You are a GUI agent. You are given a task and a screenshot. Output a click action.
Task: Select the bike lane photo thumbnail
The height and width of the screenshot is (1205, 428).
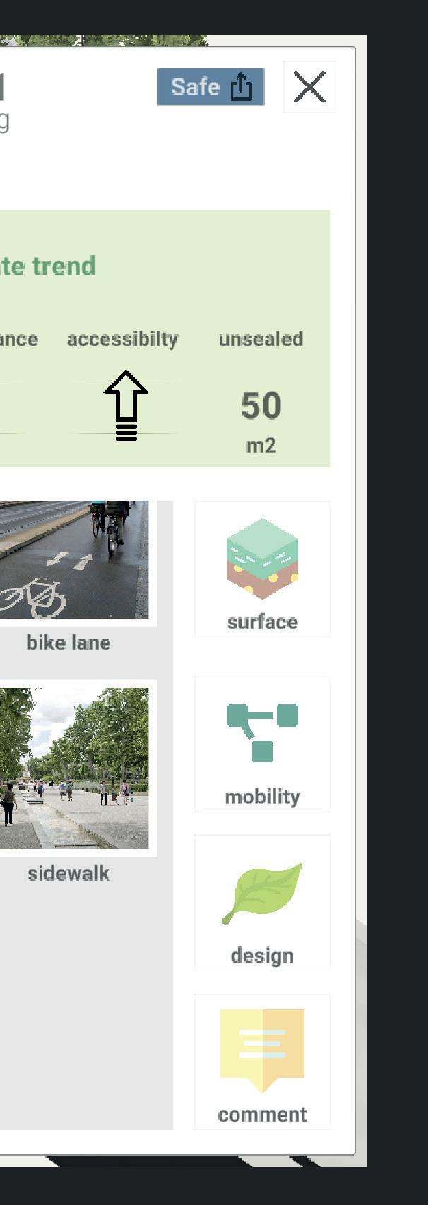pos(74,559)
